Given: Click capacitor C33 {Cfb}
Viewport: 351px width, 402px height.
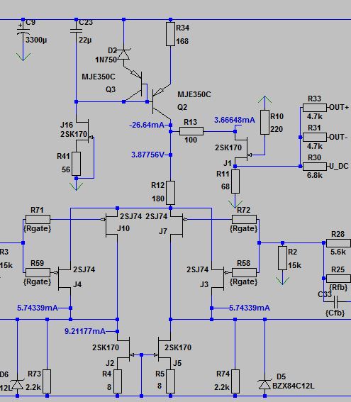Looking at the screenshot, I should click(x=336, y=302).
